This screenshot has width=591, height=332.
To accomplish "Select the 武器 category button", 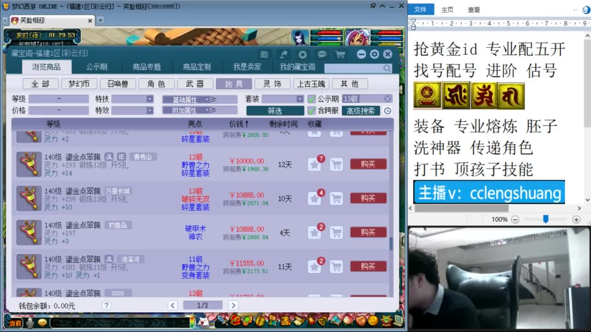I will [x=194, y=84].
